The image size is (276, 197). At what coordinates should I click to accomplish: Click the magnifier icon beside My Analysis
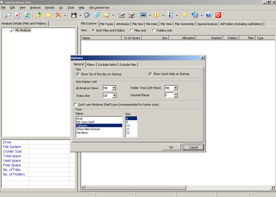pyautogui.click(x=12, y=30)
